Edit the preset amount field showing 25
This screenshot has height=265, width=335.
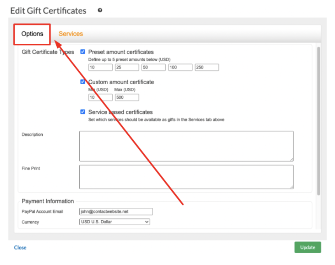point(127,67)
